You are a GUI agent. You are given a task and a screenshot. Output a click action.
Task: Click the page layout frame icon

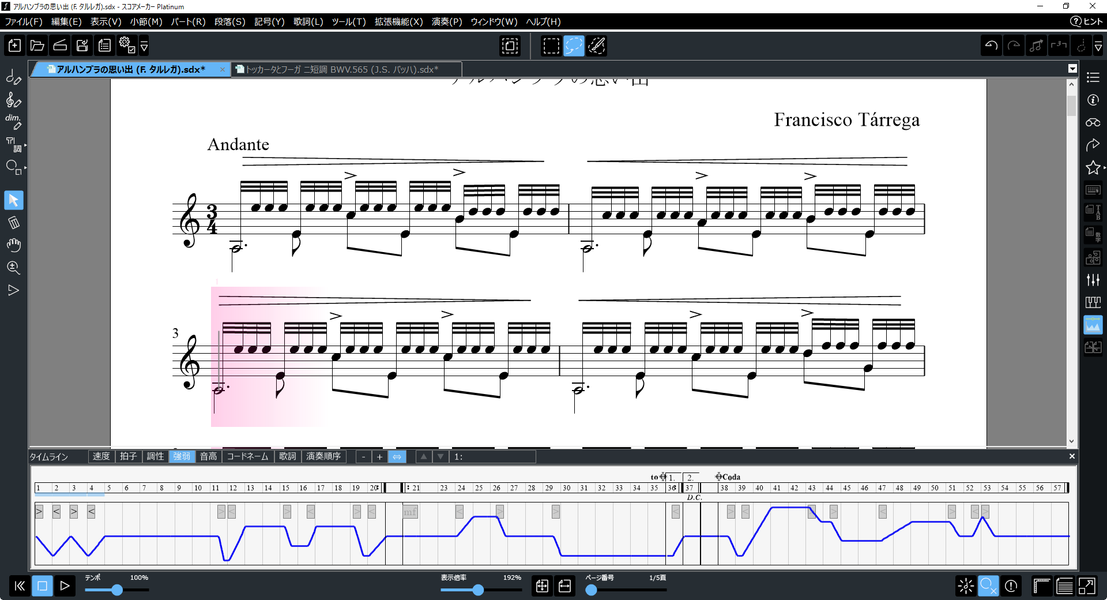pyautogui.click(x=510, y=46)
